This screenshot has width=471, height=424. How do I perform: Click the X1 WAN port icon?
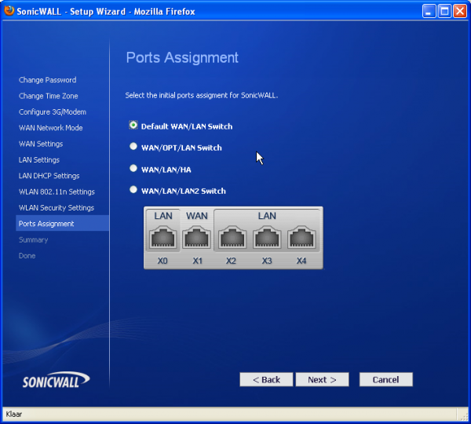point(197,237)
